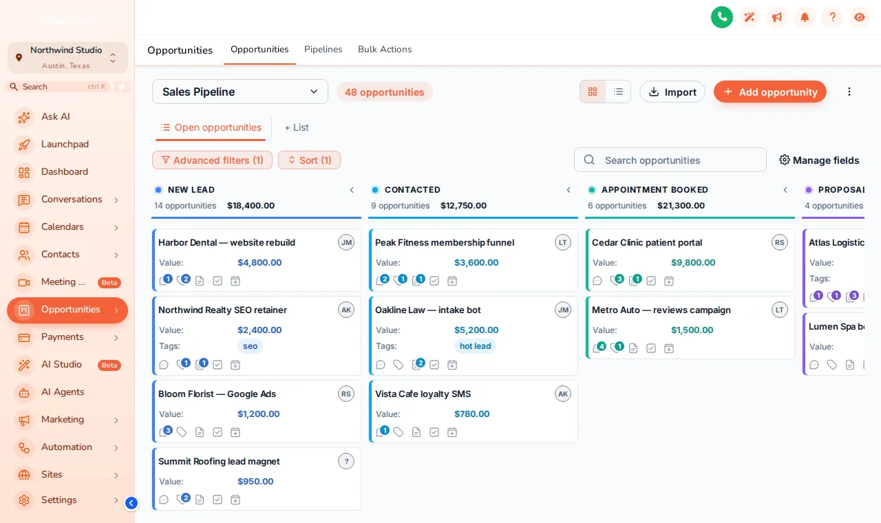881x523 pixels.
Task: Switch to list view
Action: tap(618, 92)
